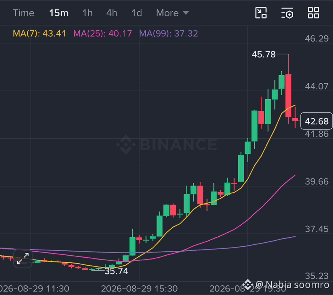Expand chart to fullscreen with arrows icon
This screenshot has height=295, width=333.
pos(23,258)
